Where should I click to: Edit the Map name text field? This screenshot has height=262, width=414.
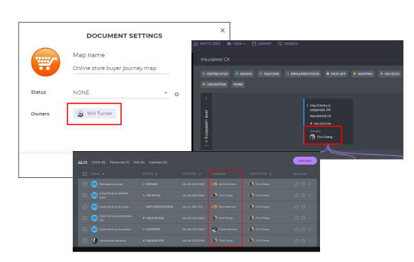121,68
